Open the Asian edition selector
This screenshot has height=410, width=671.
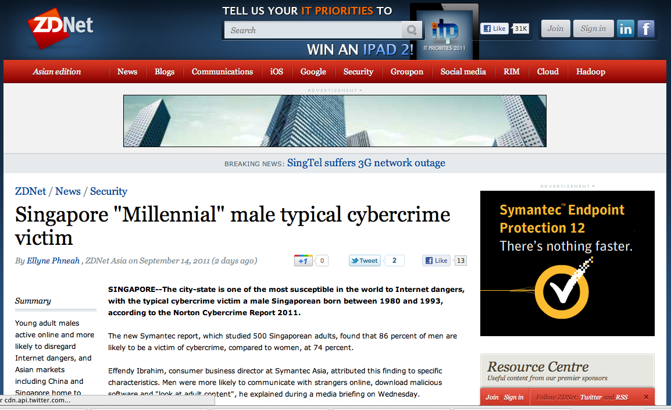[56, 72]
